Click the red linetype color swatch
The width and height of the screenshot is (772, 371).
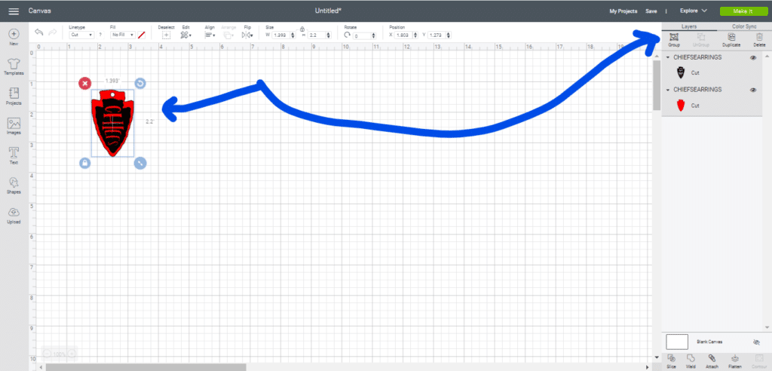(142, 35)
